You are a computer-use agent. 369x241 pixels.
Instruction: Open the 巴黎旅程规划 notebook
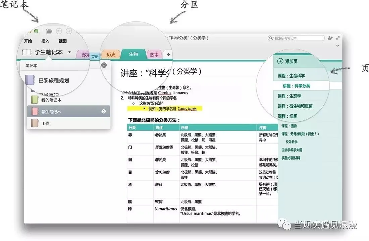[x=54, y=80]
